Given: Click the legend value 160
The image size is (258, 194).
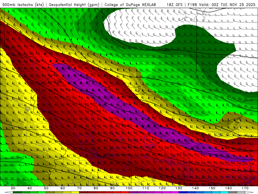Looking at the screenshot, I should tap(229, 188).
